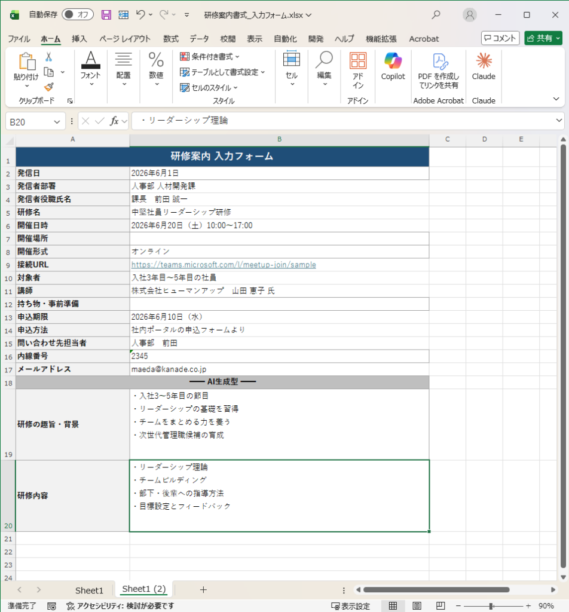Image resolution: width=569 pixels, height=612 pixels.
Task: Switch to the Sheet1 tab
Action: [89, 590]
